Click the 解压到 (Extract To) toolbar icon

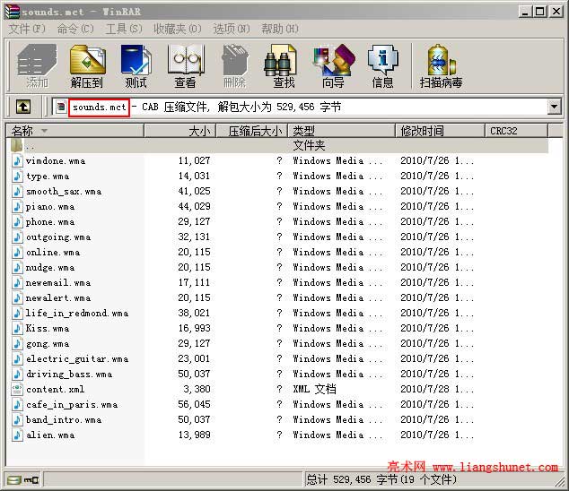(x=87, y=66)
